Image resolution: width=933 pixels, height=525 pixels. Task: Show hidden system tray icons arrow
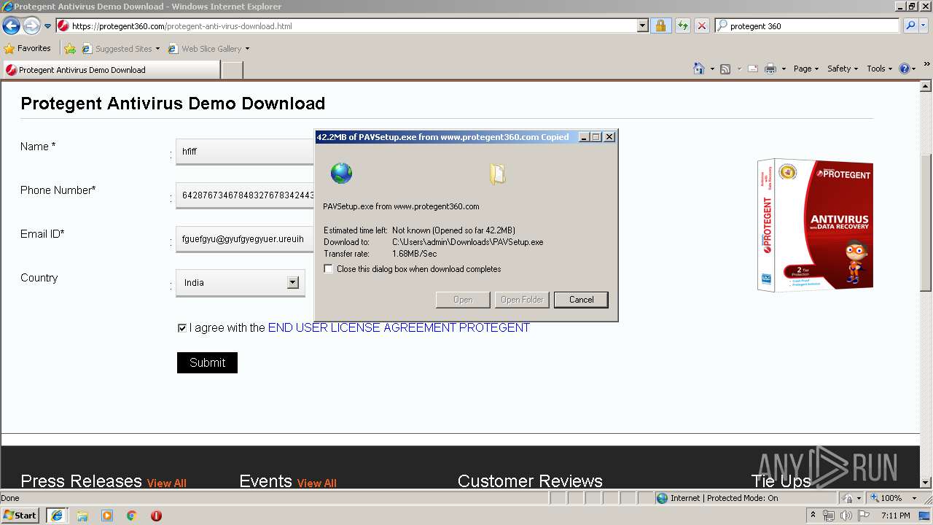tap(813, 516)
